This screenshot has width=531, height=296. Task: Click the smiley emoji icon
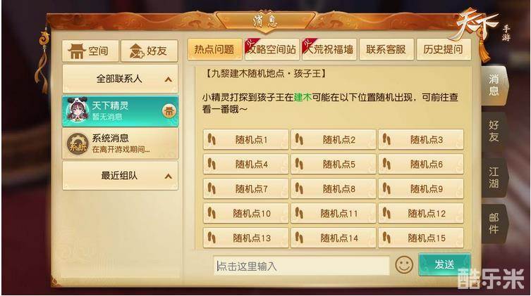point(404,264)
